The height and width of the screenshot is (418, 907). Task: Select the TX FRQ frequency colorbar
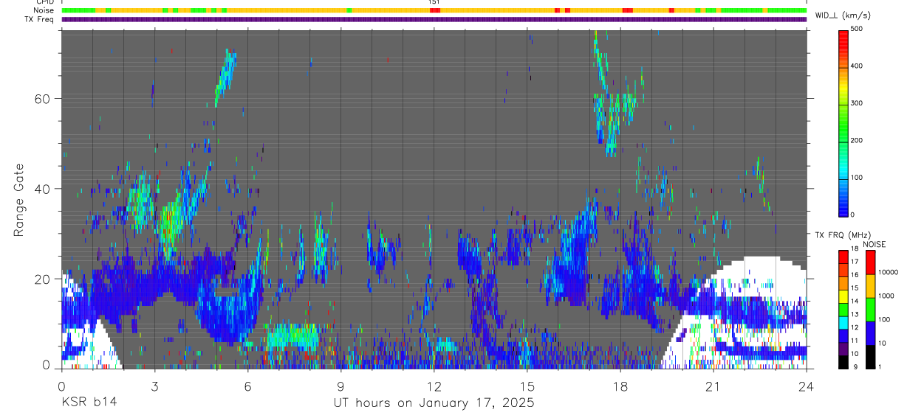coord(843,309)
